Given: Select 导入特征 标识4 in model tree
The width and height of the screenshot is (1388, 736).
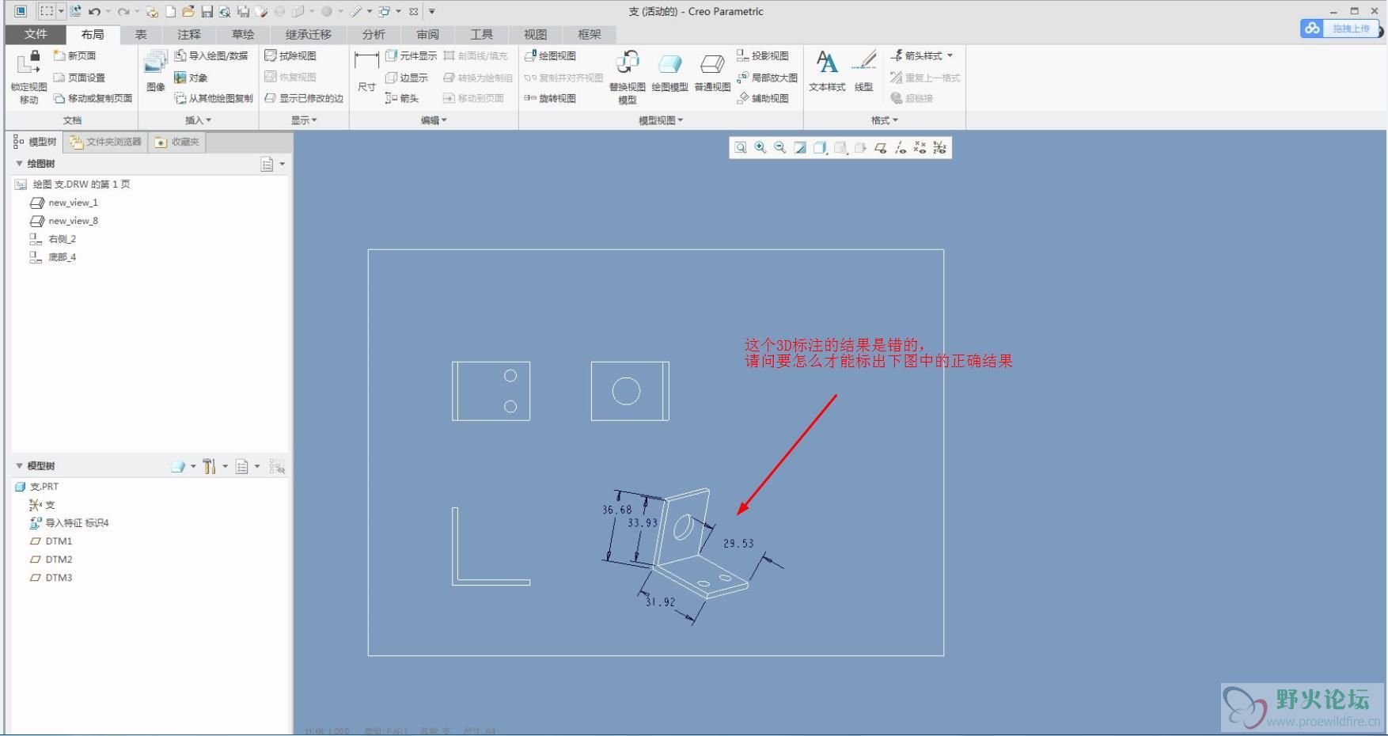Looking at the screenshot, I should (x=77, y=523).
